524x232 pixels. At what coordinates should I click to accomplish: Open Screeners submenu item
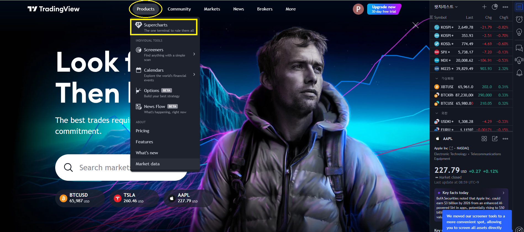click(165, 54)
